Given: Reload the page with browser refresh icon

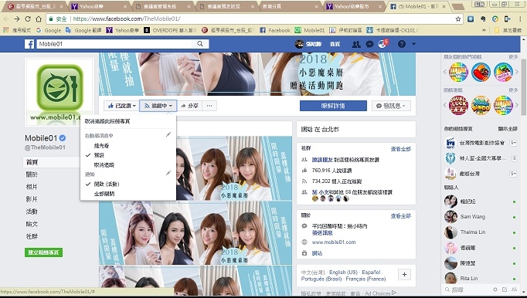Looking at the screenshot, I should pos(28,19).
